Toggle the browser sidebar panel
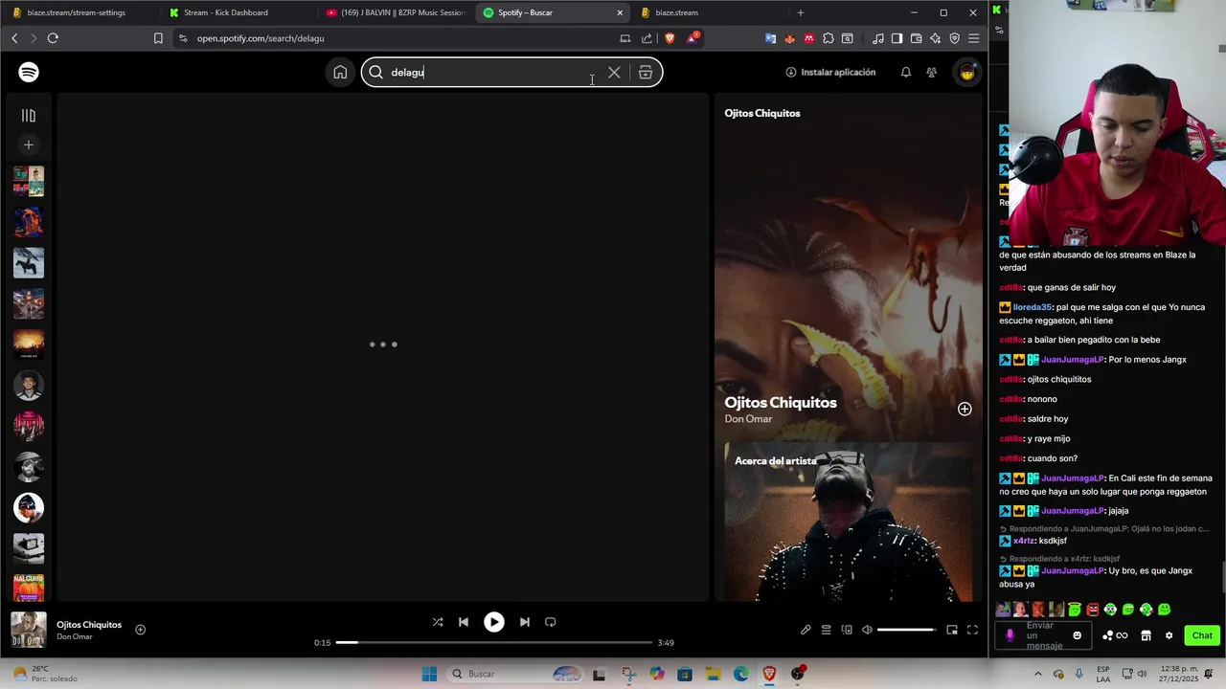This screenshot has width=1226, height=689. click(897, 38)
